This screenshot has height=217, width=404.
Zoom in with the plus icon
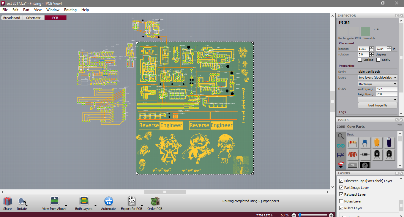click(x=331, y=215)
